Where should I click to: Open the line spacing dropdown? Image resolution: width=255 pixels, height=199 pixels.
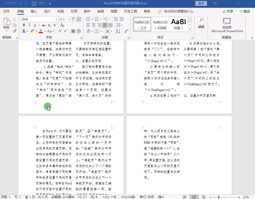click(x=119, y=25)
